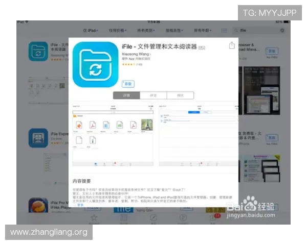Open the 所有年龄 age filter dropdown

tap(203, 31)
